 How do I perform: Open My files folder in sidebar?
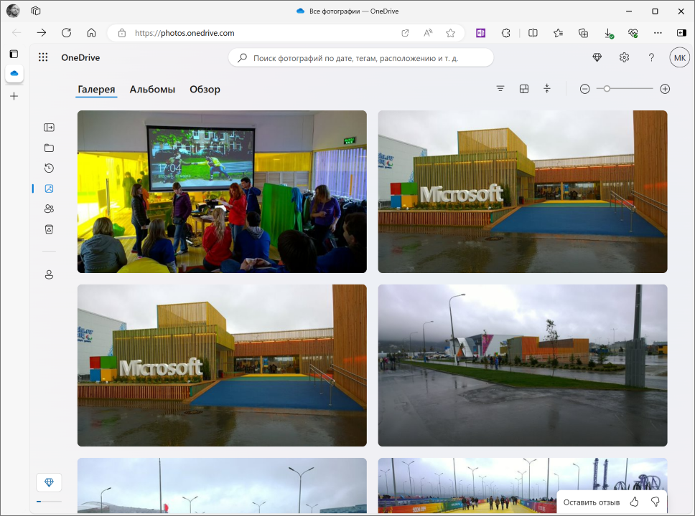(50, 148)
